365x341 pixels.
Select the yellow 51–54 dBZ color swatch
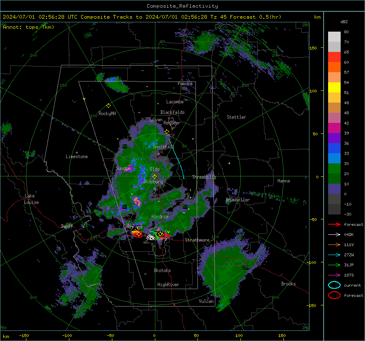tap(334, 88)
